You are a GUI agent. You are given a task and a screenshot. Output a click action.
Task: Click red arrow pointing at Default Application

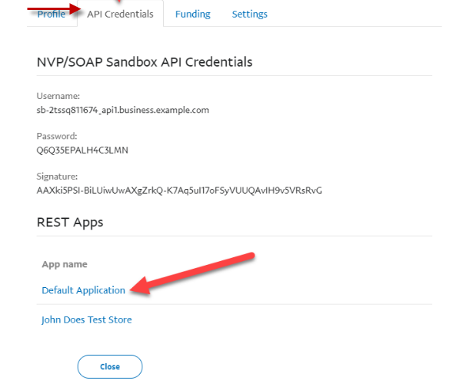click(192, 273)
